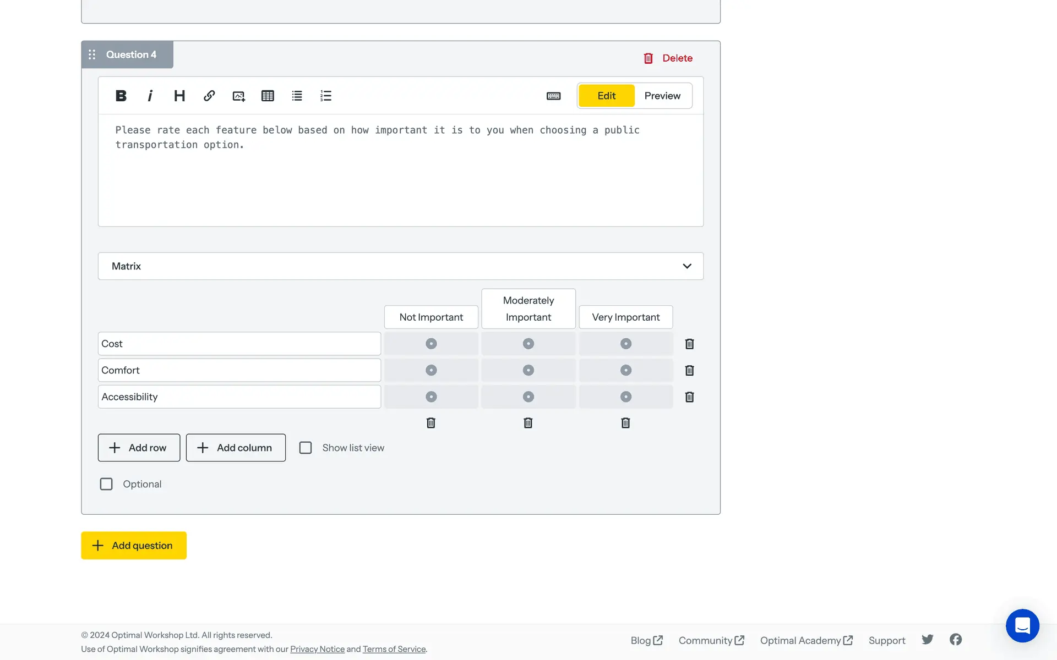Screen dimensions: 1057x660
Task: Insert a hyperlink via link icon
Action: (209, 96)
